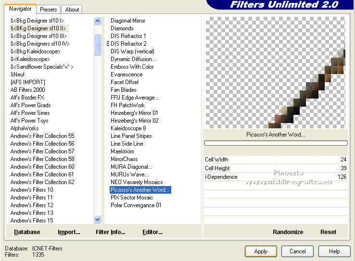This screenshot has height=261, width=355.
Task: Select Andrew's Filter Collection 55
Action: click(x=42, y=136)
